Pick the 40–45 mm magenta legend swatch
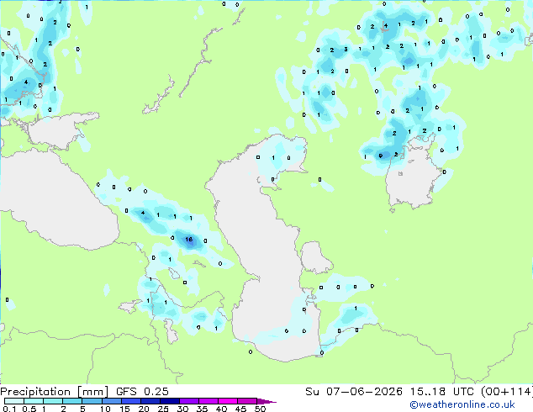This screenshot has width=533, height=412. pos(228,401)
